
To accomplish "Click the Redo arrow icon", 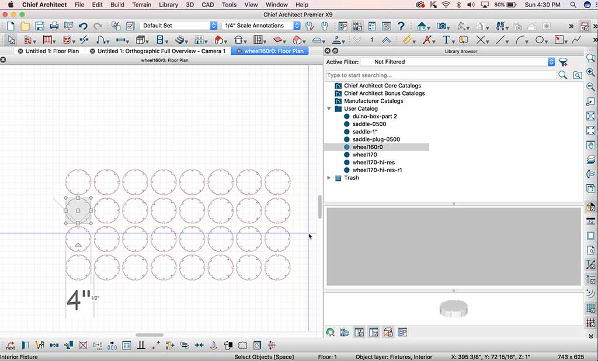I will point(98,26).
